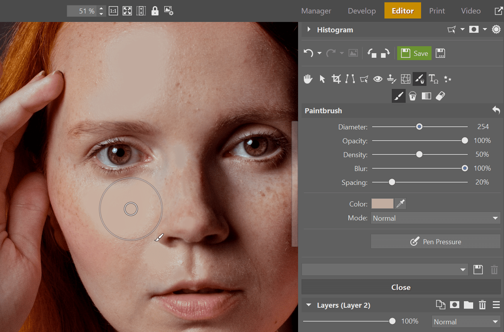
Task: Select the collinearity lines tool
Action: [350, 79]
